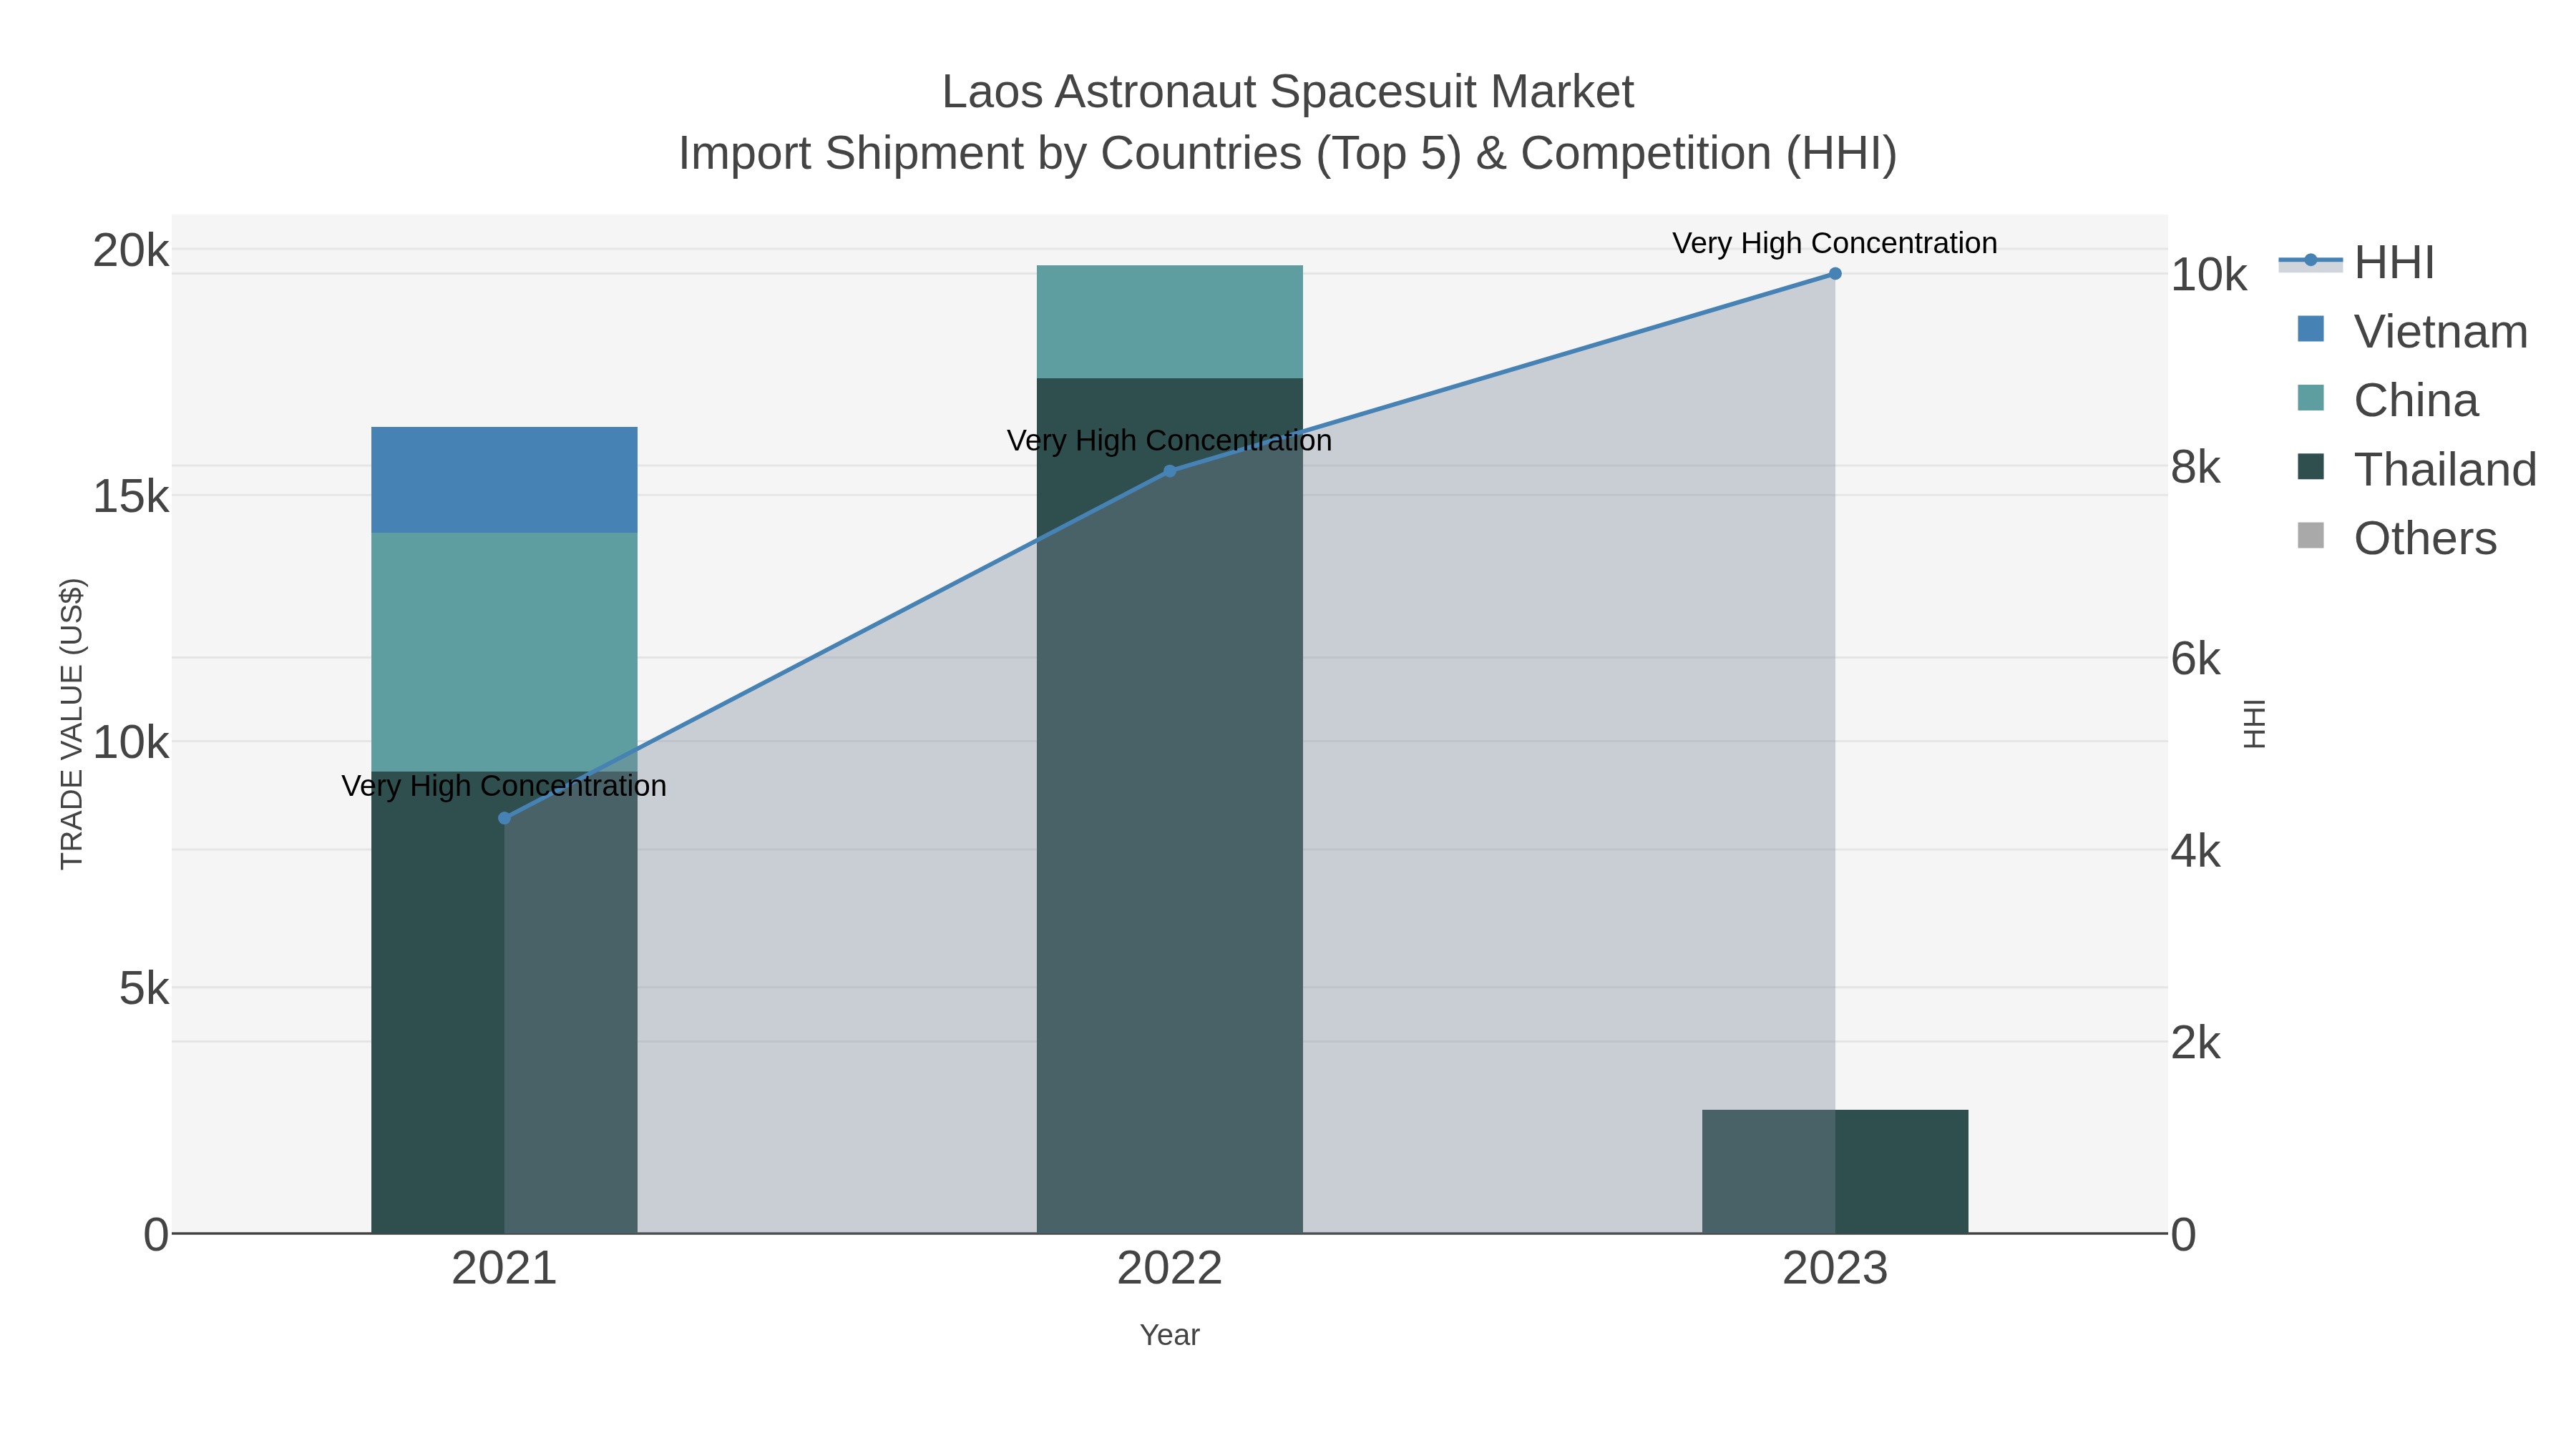Image resolution: width=2576 pixels, height=1448 pixels.
Task: Click the 2022 x-axis label
Action: (1170, 1269)
